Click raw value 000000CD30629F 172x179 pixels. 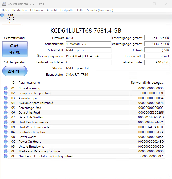click(x=151, y=113)
